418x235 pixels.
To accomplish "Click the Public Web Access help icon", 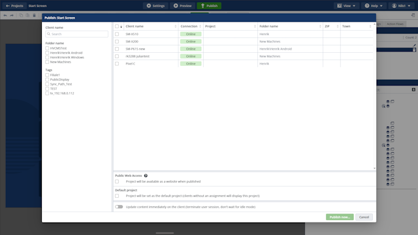I will 146,176.
